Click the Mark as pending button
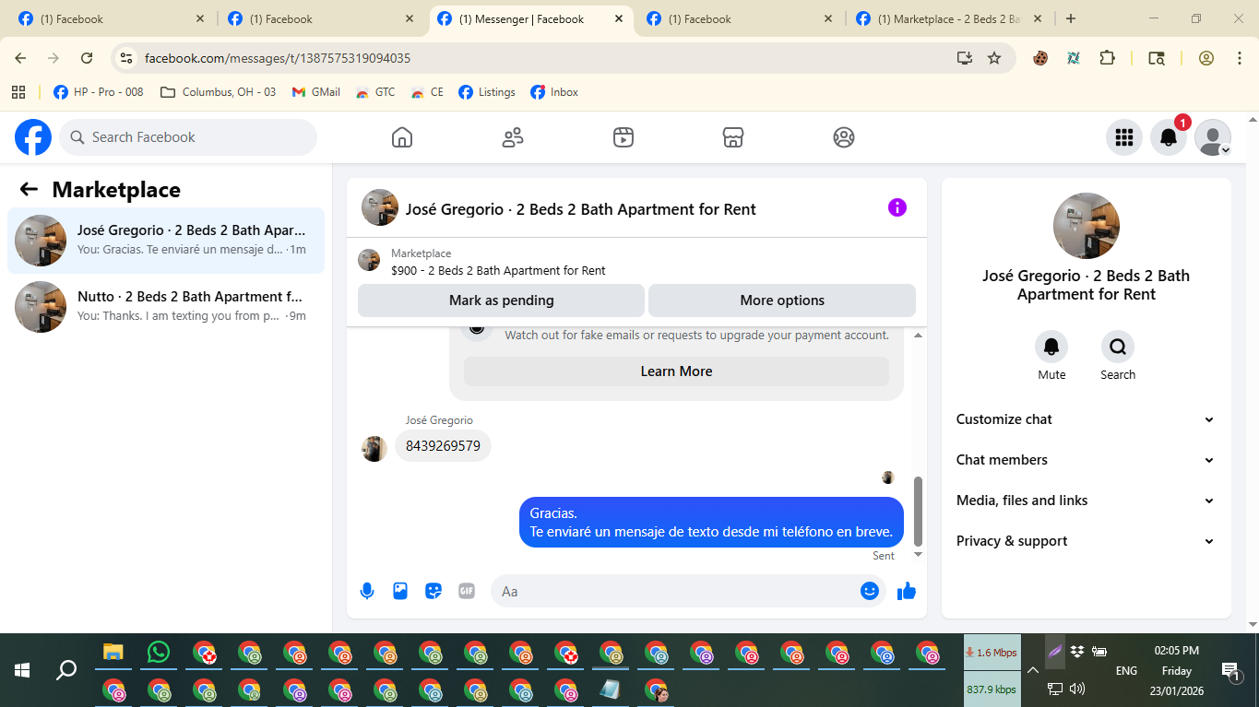Screen dimensions: 1259x707 click(x=501, y=300)
